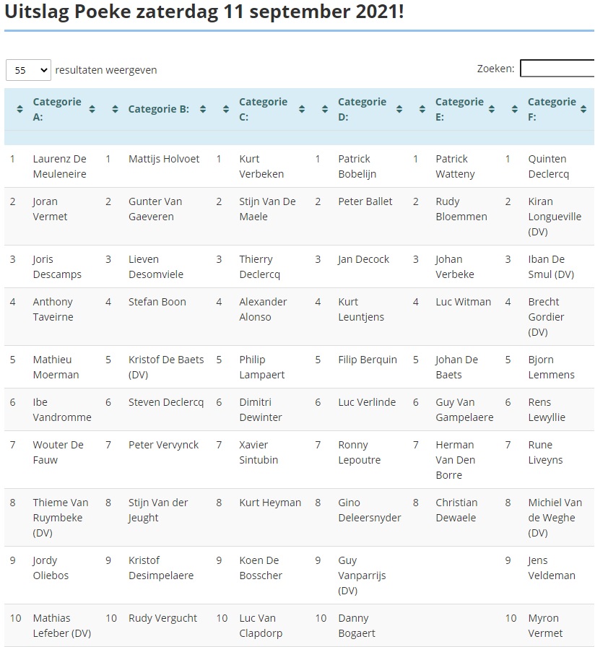Screen dimensions: 595x647
Task: Click the name Stijn Van De Maele
Action: point(267,209)
